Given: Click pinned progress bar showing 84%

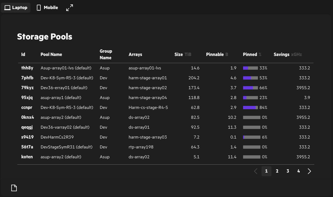Looking at the screenshot, I should [251, 108].
